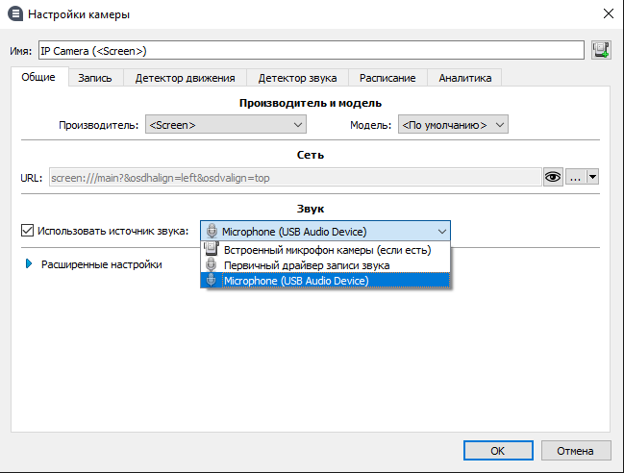The image size is (624, 473).
Task: Switch to the Запись tab
Action: click(x=95, y=78)
